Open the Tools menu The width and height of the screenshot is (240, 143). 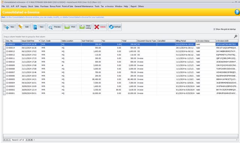(x=97, y=6)
